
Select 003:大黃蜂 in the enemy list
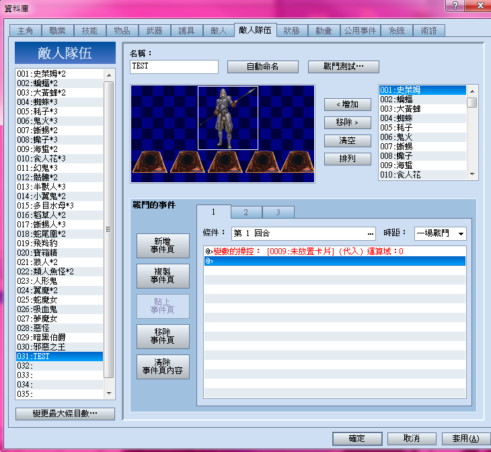422,109
